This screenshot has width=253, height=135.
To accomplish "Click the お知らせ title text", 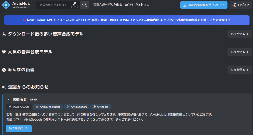I will (x=20, y=100).
